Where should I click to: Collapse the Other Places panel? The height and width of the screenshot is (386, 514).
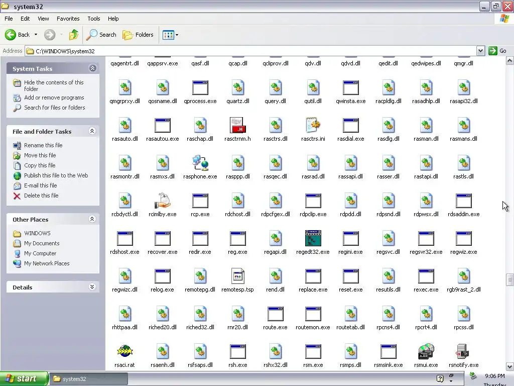[x=92, y=219]
